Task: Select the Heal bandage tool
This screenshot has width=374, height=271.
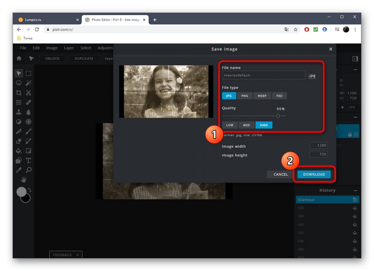Action: pos(28,102)
